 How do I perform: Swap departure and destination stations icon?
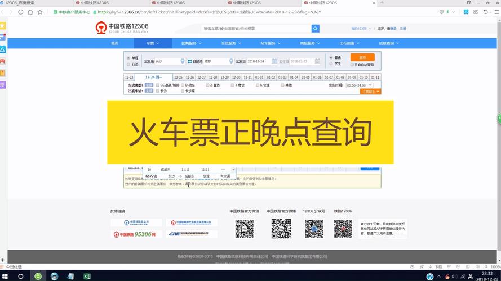(190, 61)
